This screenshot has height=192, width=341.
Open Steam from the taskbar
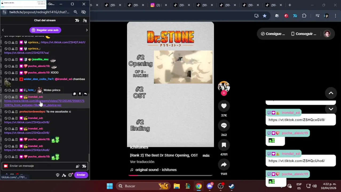tap(232, 186)
